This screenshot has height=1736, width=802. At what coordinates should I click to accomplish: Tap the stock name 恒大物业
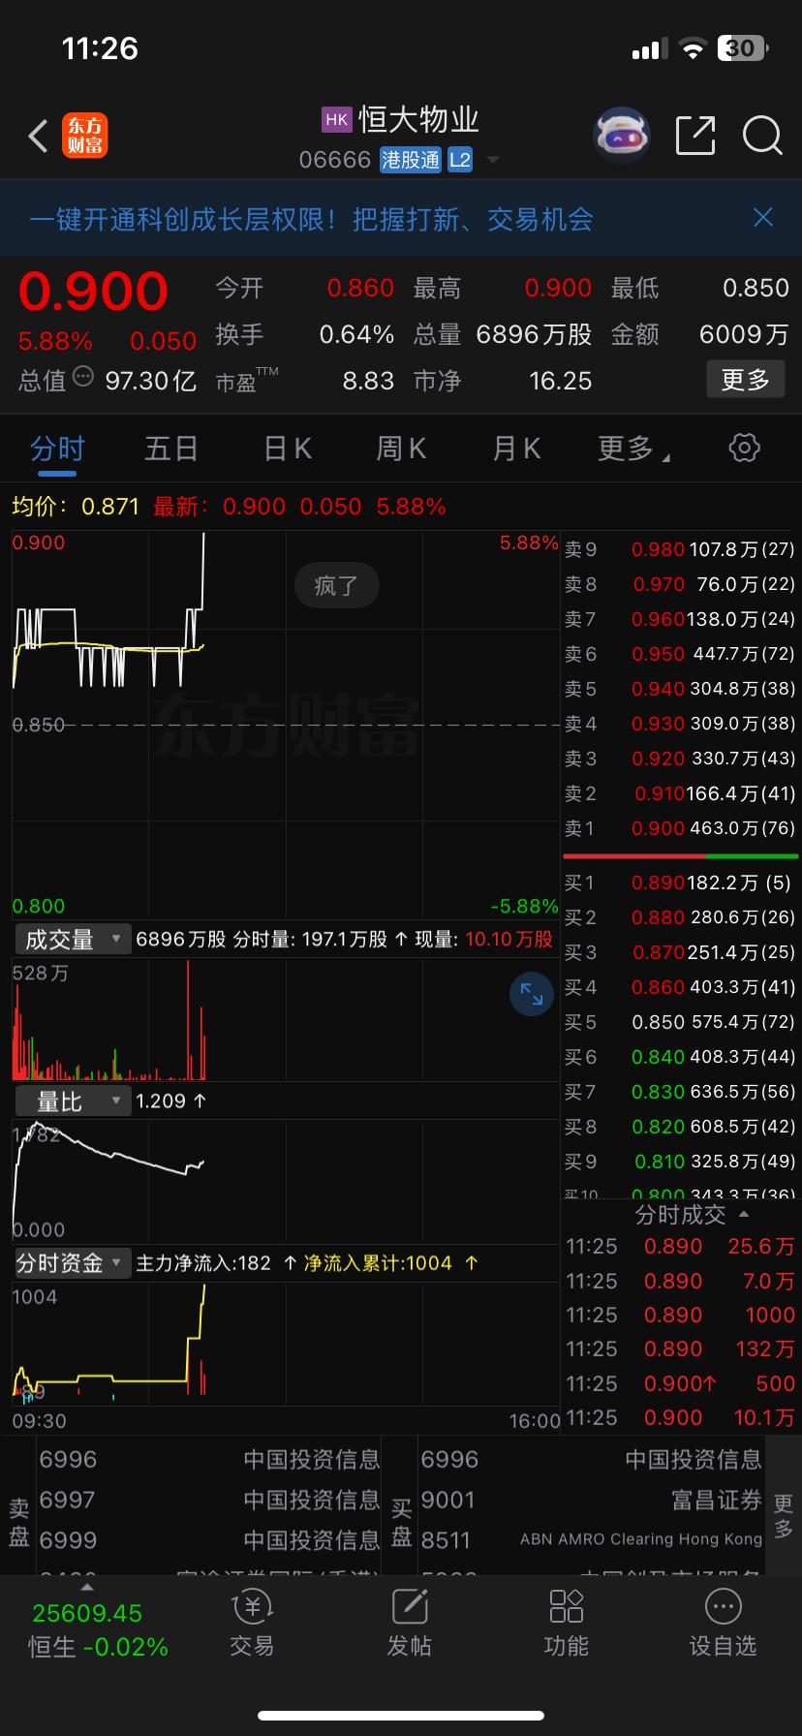tap(419, 119)
